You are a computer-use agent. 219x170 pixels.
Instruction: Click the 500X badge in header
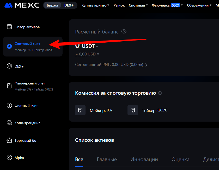tap(175, 5)
